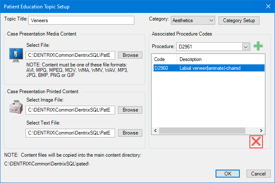Click the media Select File path field

(70, 55)
